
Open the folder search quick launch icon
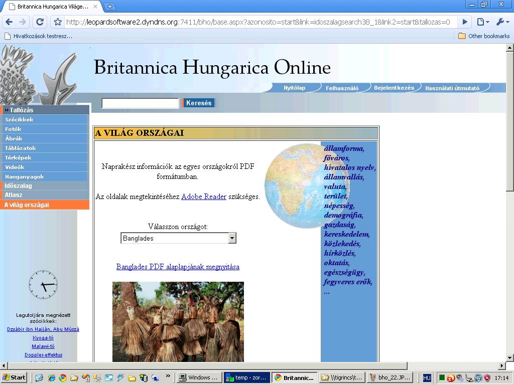74,378
